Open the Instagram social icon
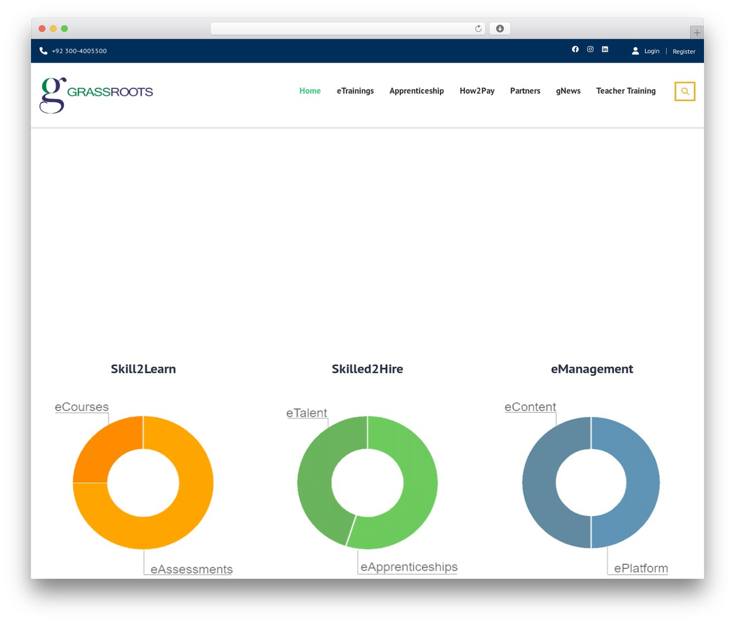 pyautogui.click(x=590, y=49)
